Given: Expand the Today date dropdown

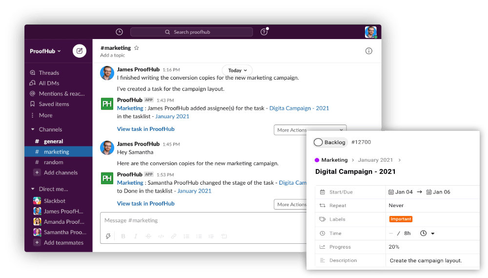Looking at the screenshot, I should (237, 70).
